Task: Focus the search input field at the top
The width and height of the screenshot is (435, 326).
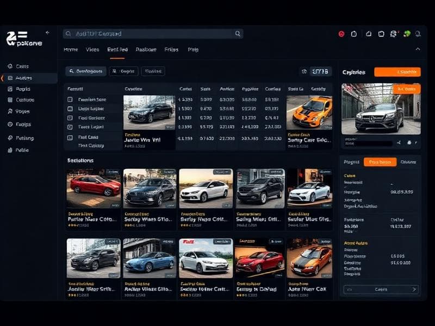Action: pos(153,34)
